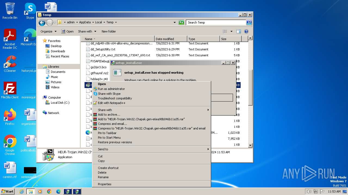The image size is (348, 195).
Task: Select Open in context menu
Action: (x=151, y=84)
